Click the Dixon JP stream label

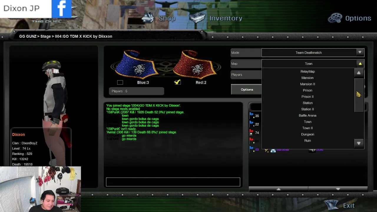[x=22, y=8]
